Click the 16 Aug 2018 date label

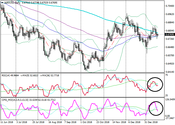[55, 123]
